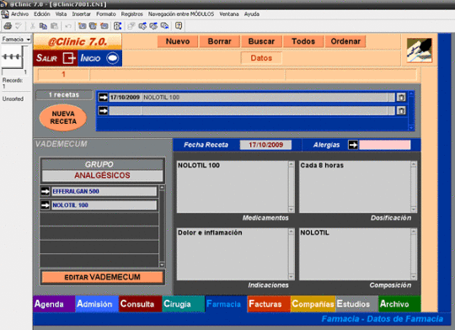The height and width of the screenshot is (330, 455).
Task: Click the pen and paper logo image
Action: pos(420,51)
